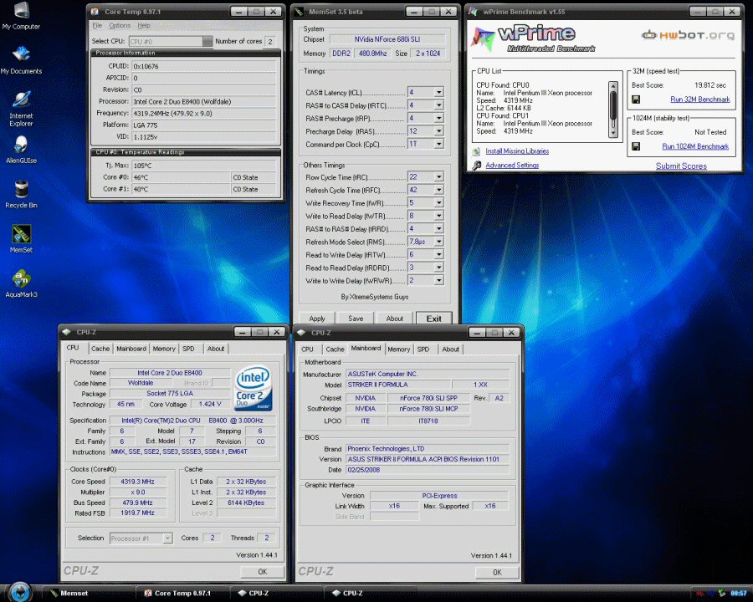This screenshot has width=753, height=602.
Task: Expand CAS# Latency (tCL) dropdown
Action: click(439, 92)
